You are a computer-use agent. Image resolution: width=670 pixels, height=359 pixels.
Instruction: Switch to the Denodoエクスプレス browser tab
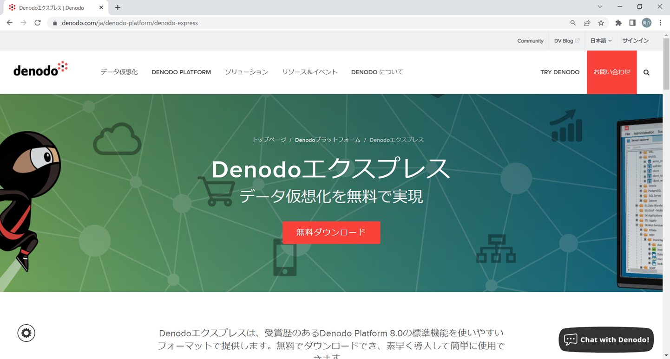pyautogui.click(x=51, y=7)
